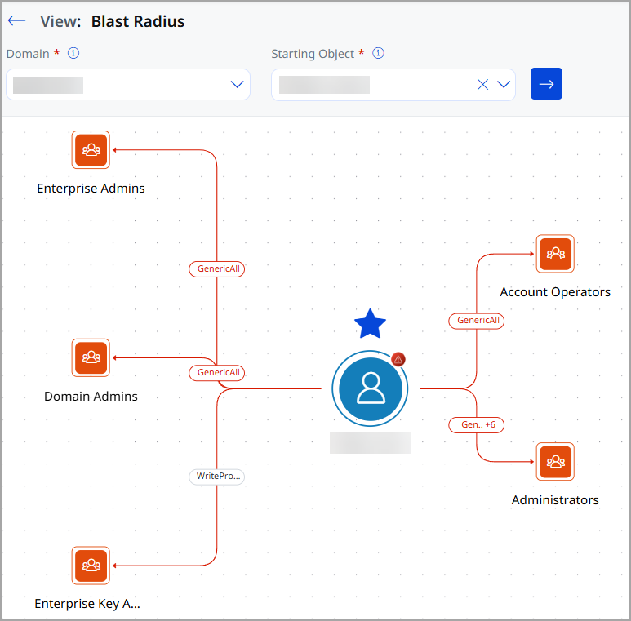631x621 pixels.
Task: Select the Enterprise Admins group node
Action: (x=91, y=149)
